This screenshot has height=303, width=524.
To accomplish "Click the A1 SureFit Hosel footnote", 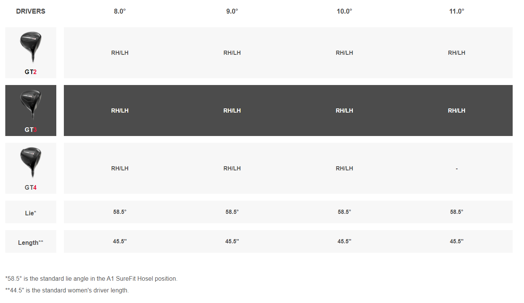I will pos(91,278).
